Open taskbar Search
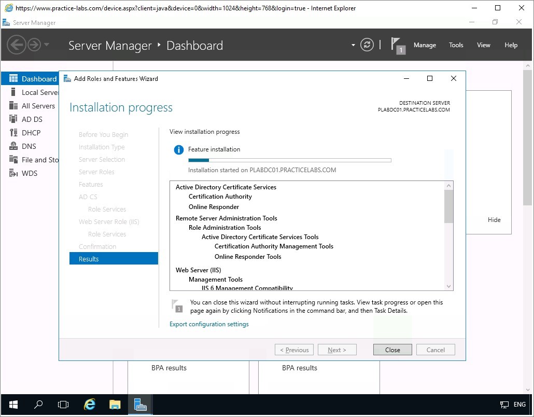 (x=38, y=405)
